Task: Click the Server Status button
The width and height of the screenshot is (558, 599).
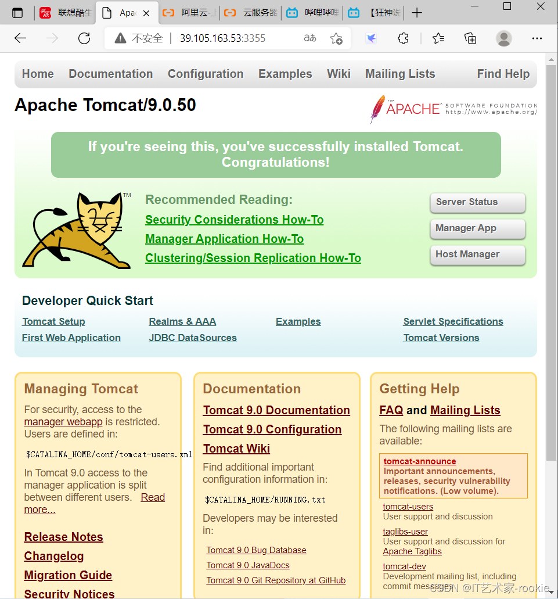Action: pyautogui.click(x=477, y=202)
